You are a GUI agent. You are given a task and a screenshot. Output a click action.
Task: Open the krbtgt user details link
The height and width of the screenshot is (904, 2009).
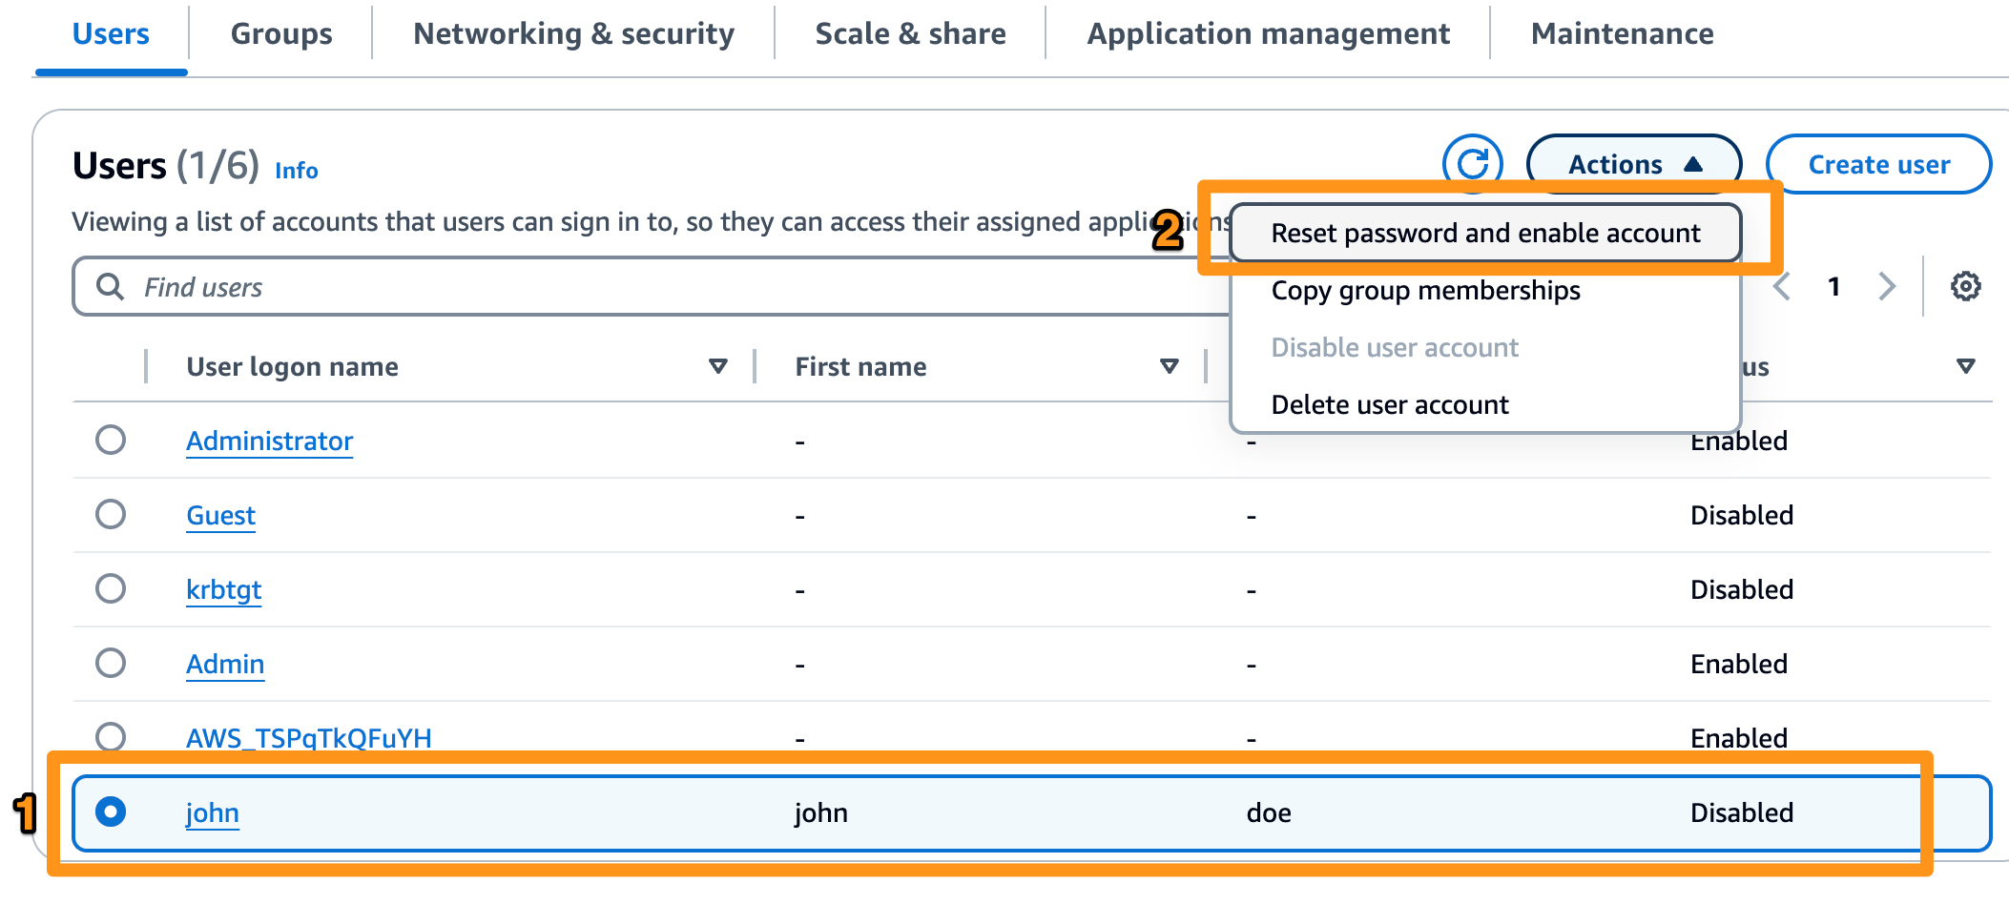point(223,589)
